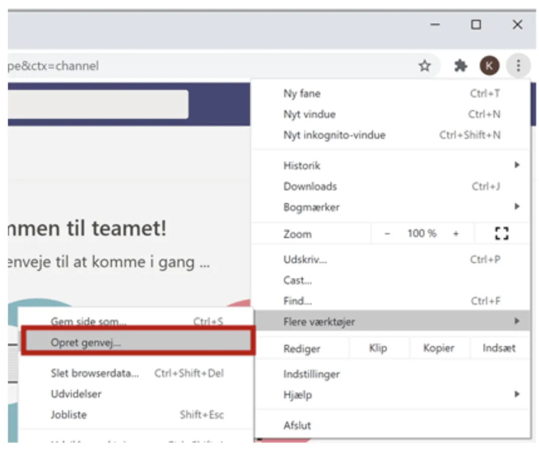Select Find... menu entry

pos(392,301)
